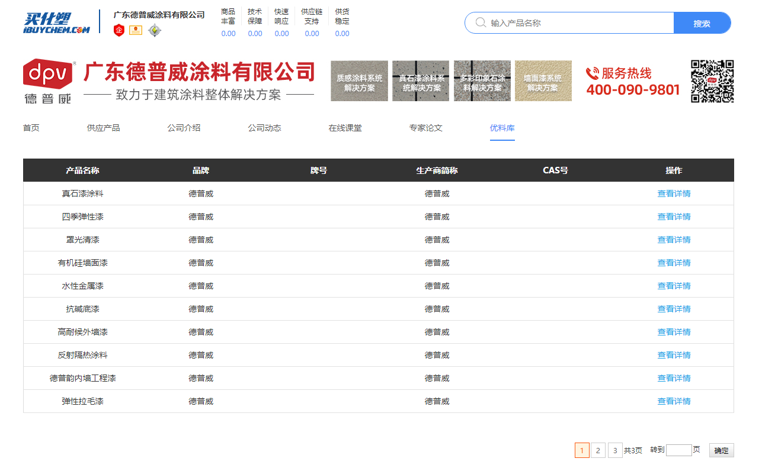Click the 产品名称 column header

[x=82, y=170]
